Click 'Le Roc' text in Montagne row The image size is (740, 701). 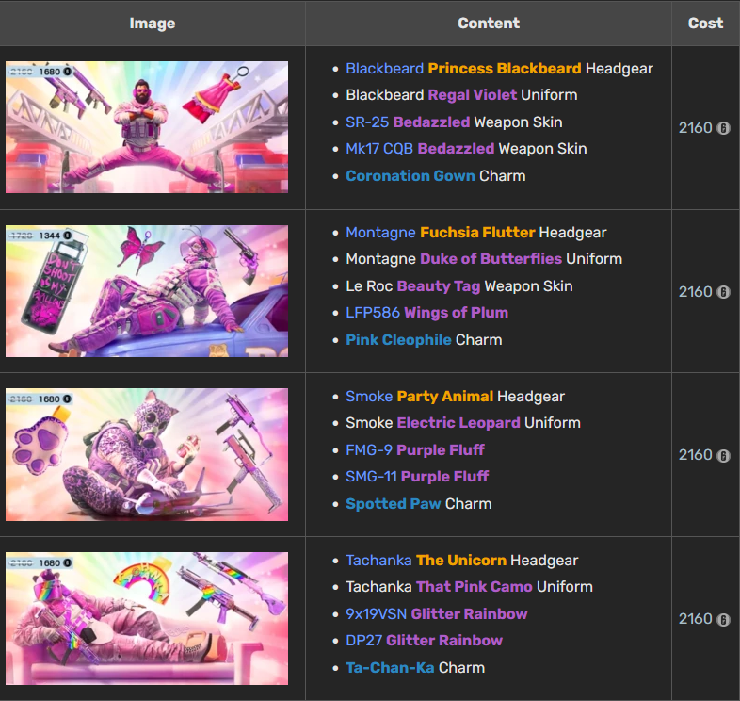click(369, 286)
